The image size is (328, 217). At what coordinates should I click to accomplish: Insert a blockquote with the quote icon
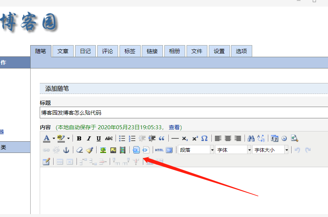(x=162, y=138)
